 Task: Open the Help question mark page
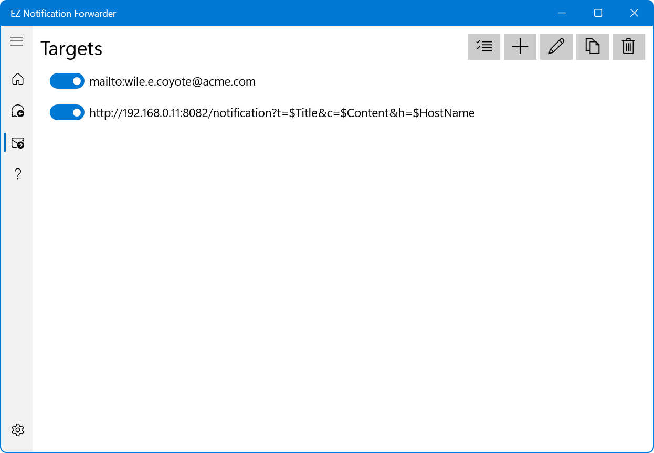pos(18,174)
